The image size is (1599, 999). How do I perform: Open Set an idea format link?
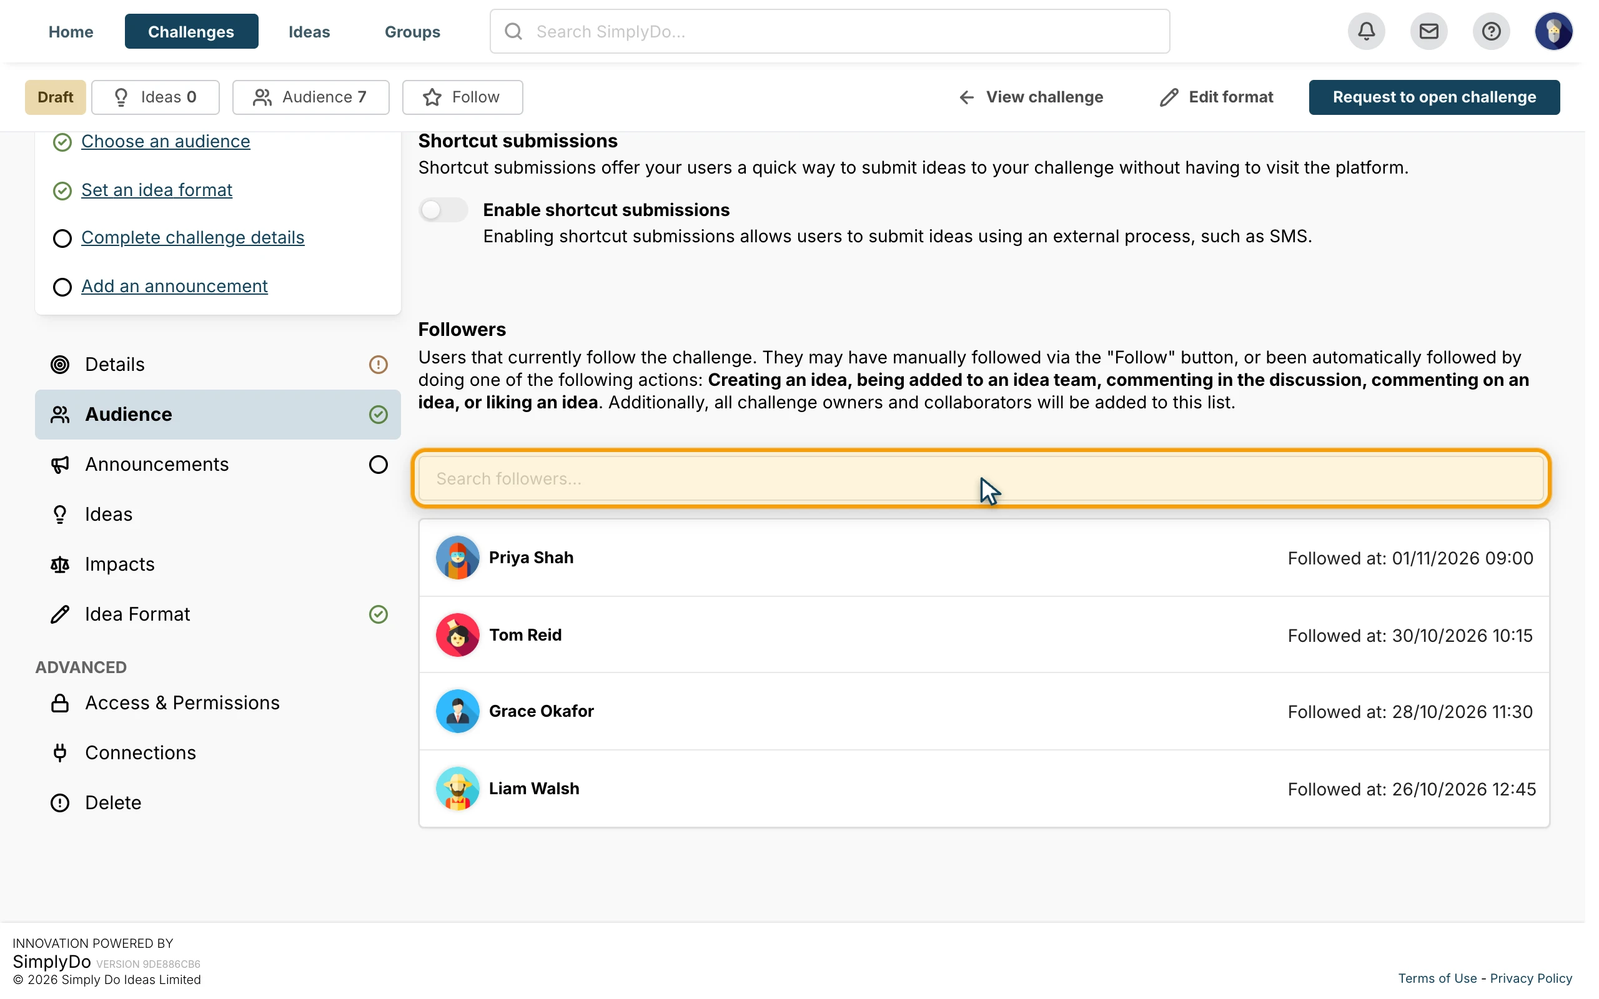tap(157, 190)
